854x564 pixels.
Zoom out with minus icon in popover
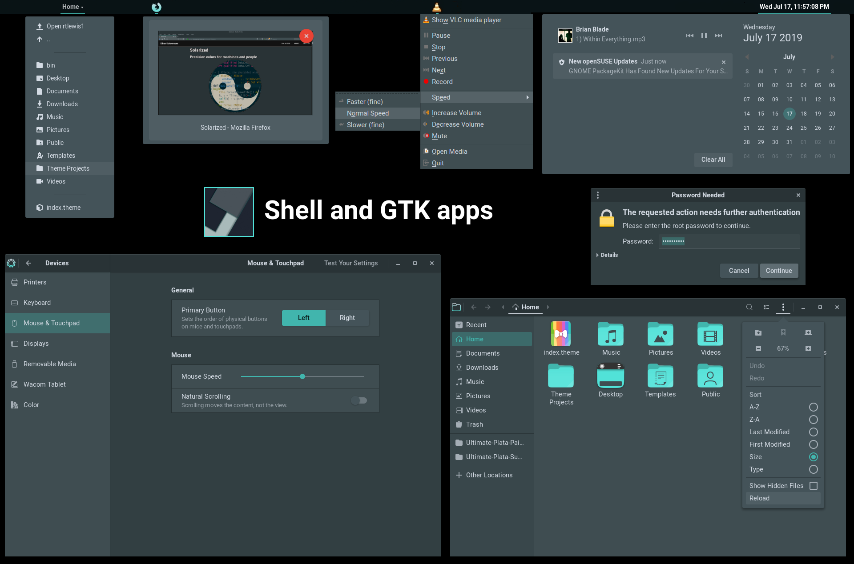coord(758,348)
